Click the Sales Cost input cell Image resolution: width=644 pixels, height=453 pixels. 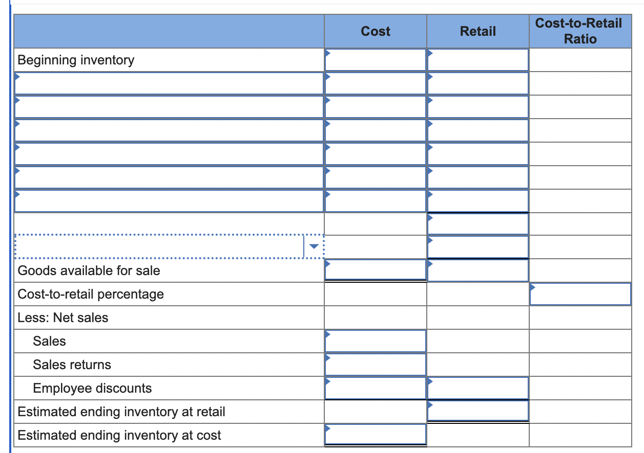coord(375,341)
